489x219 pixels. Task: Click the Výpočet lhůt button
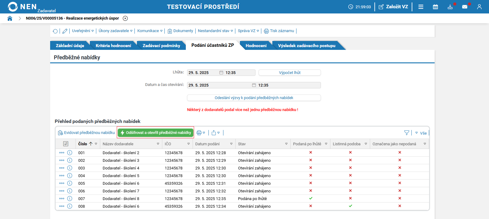click(289, 72)
